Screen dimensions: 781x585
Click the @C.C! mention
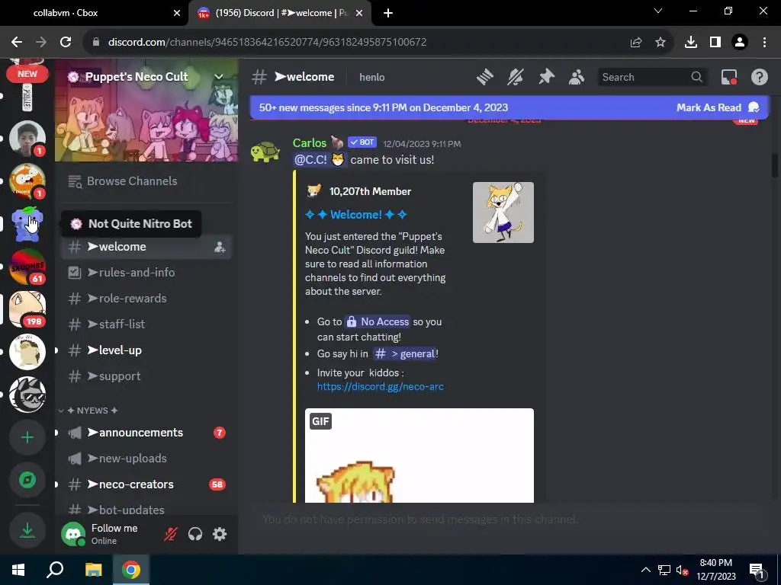tap(320, 160)
